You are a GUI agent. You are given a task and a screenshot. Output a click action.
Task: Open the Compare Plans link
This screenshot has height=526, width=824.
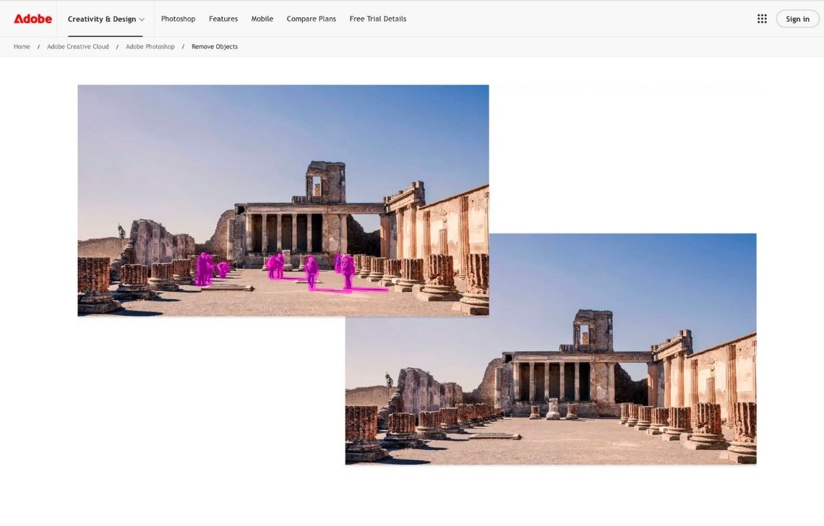(311, 19)
